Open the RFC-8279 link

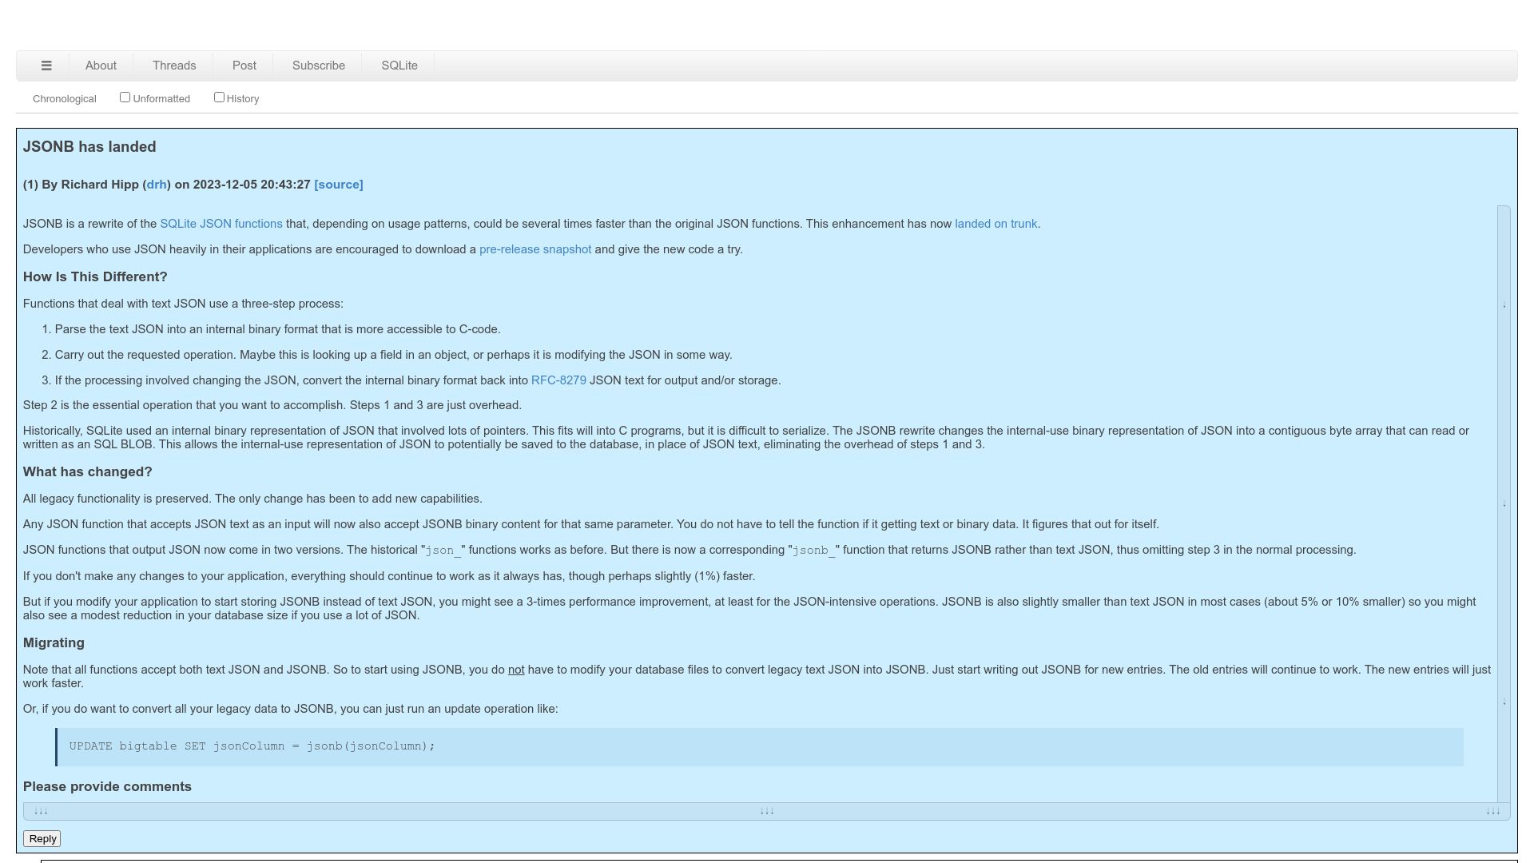(x=558, y=381)
